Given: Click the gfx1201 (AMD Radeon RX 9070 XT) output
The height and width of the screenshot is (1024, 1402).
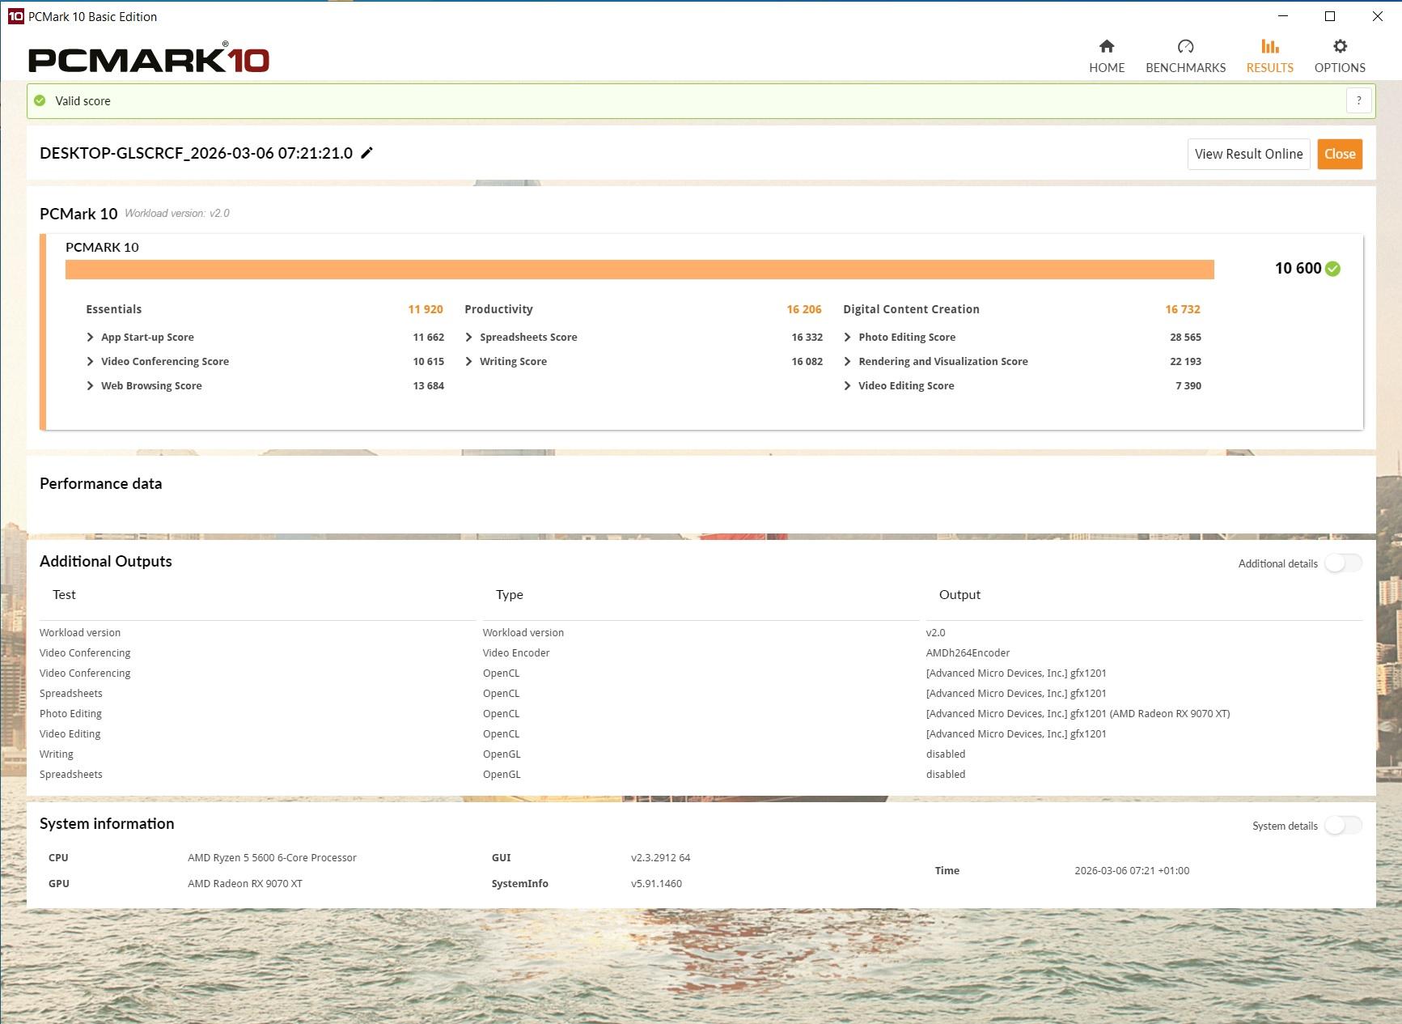Looking at the screenshot, I should coord(1078,713).
